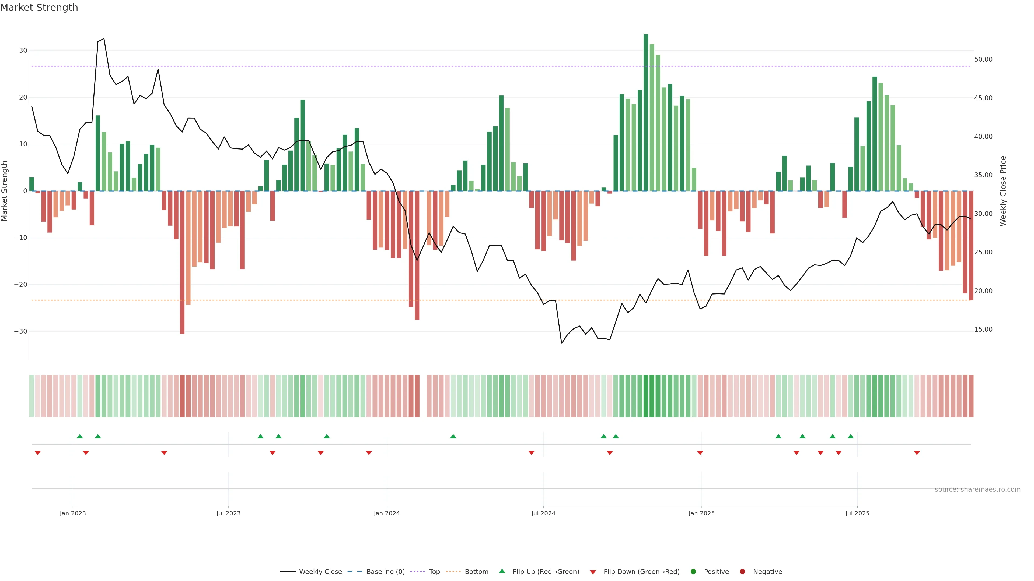
Task: Click the 50.00 label on price axis
Action: point(983,59)
